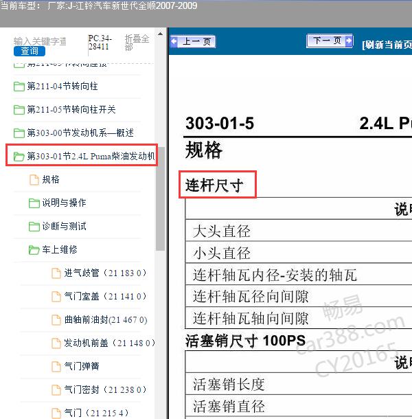This screenshot has height=419, width=412.
Task: Select the 活塞销长度 table row
Action: point(299,384)
